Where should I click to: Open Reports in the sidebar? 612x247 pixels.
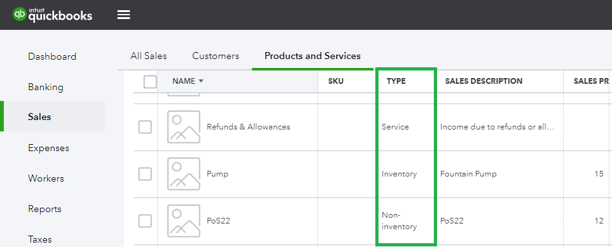click(x=45, y=209)
